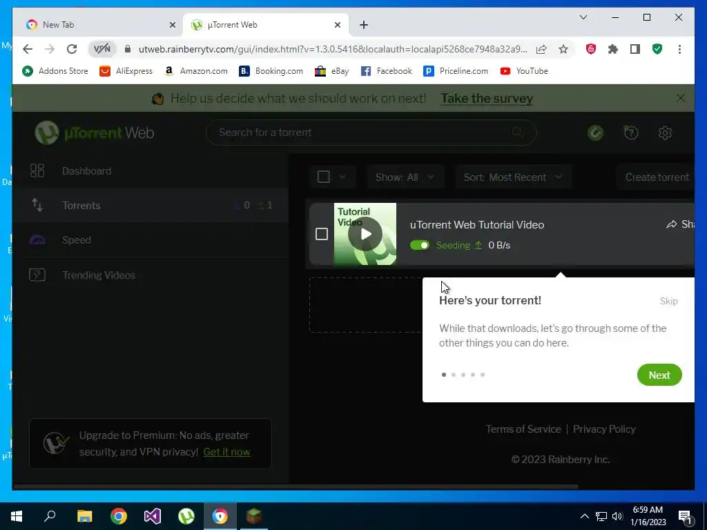Click the VPN button in address bar
This screenshot has height=530, width=707.
click(102, 49)
